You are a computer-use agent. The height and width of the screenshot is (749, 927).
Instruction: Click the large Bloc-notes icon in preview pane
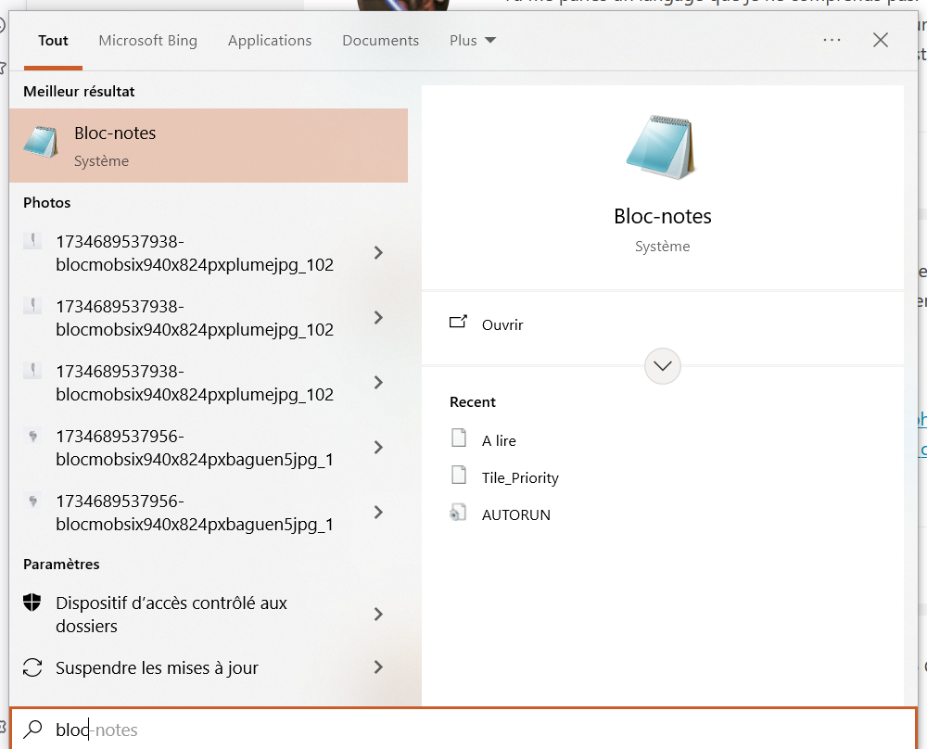pyautogui.click(x=662, y=147)
